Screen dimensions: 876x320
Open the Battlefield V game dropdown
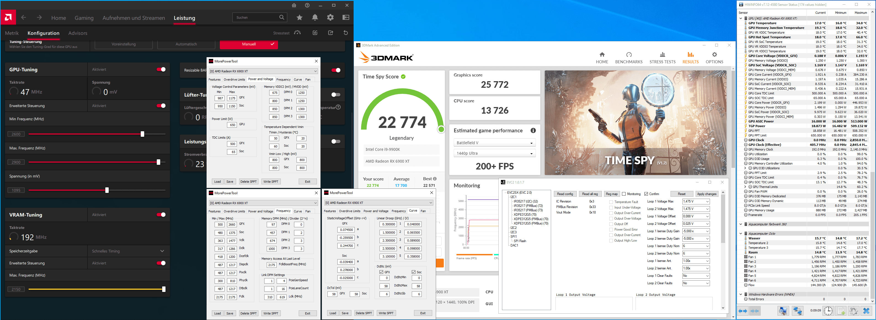[495, 143]
